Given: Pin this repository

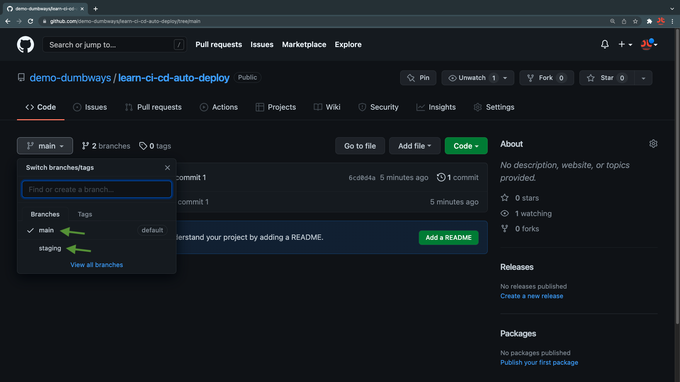Looking at the screenshot, I should [x=418, y=78].
